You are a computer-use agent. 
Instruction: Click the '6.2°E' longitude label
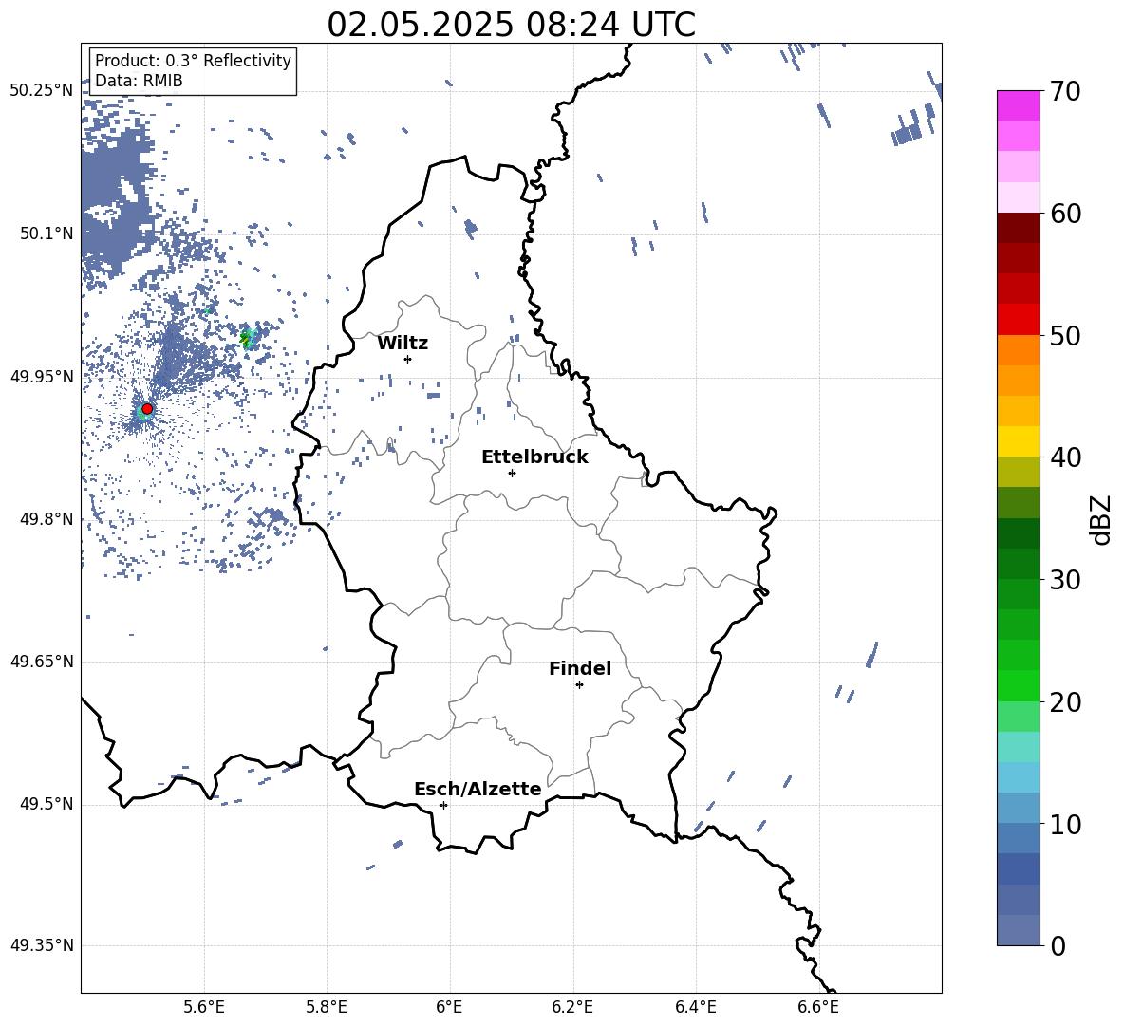[572, 1007]
